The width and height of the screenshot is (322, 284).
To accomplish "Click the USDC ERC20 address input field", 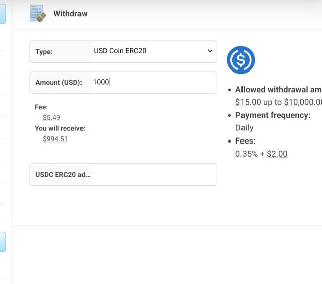I will pos(153,175).
